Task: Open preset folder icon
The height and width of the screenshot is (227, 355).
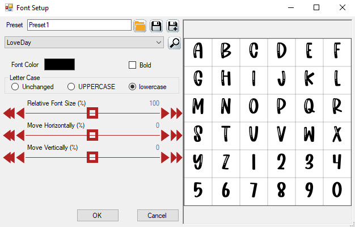Action: click(140, 26)
